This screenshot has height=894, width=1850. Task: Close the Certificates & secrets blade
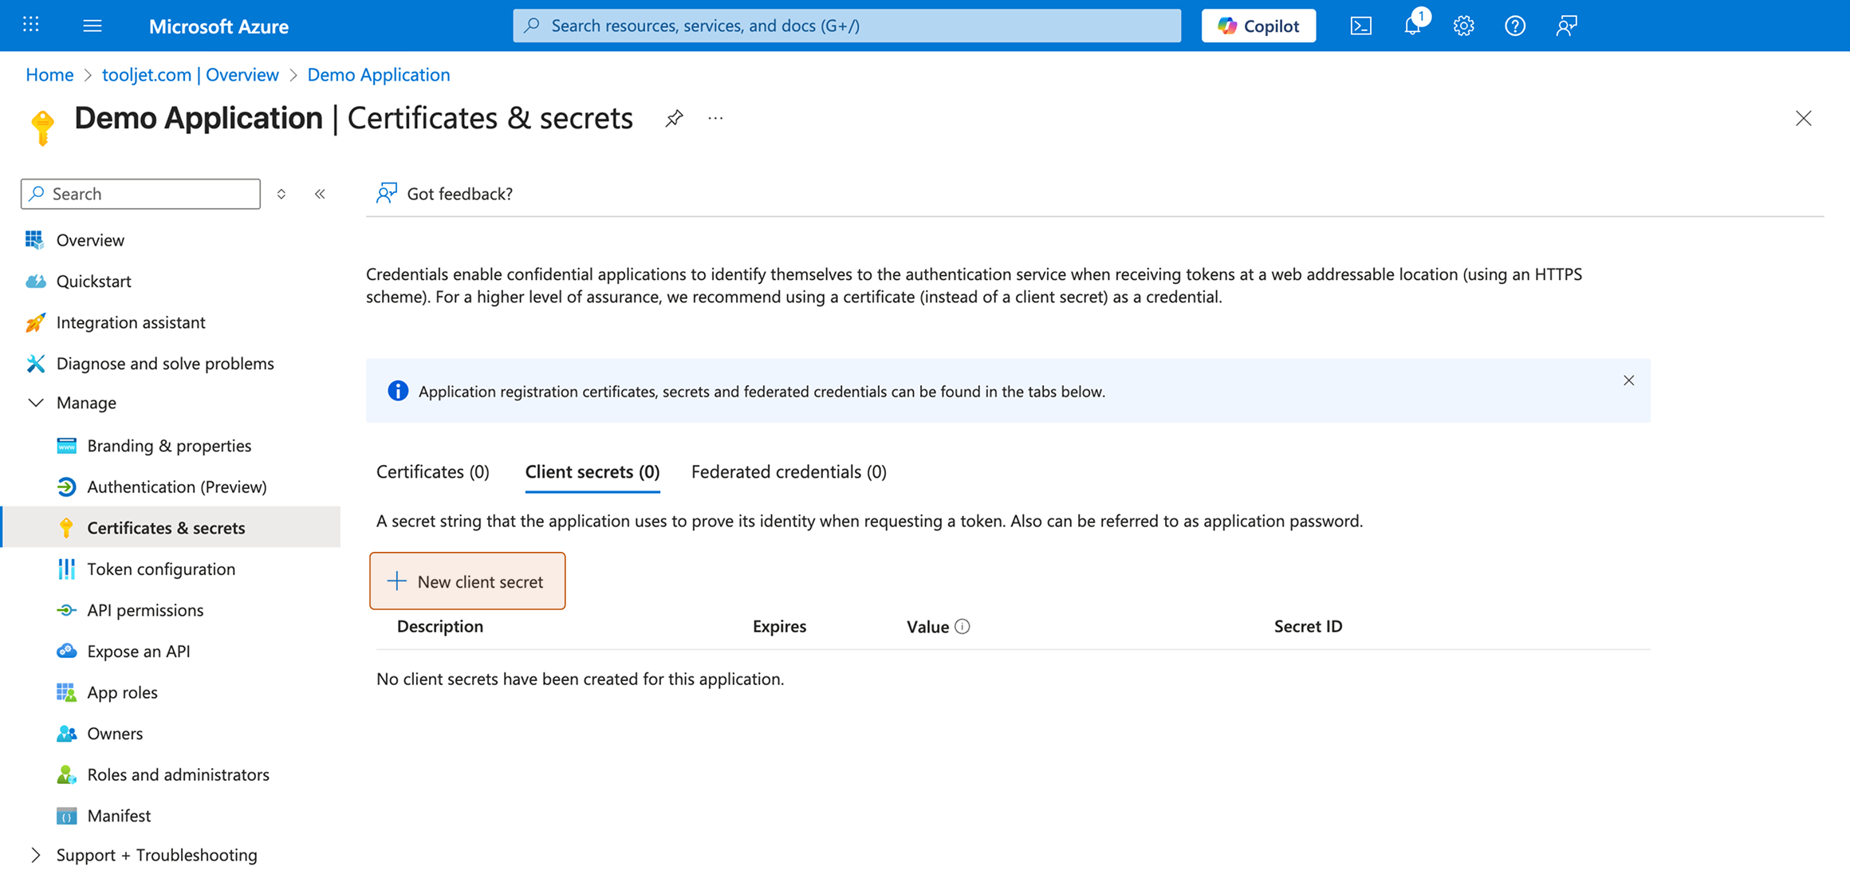pyautogui.click(x=1804, y=119)
